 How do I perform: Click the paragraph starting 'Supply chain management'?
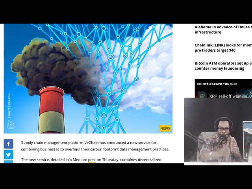(x=95, y=146)
